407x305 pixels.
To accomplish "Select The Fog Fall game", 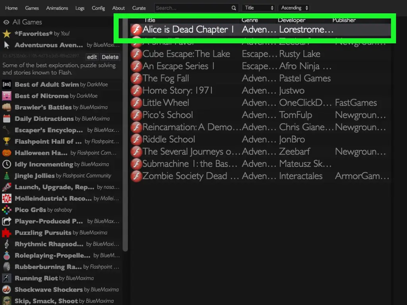I will 260,79.
